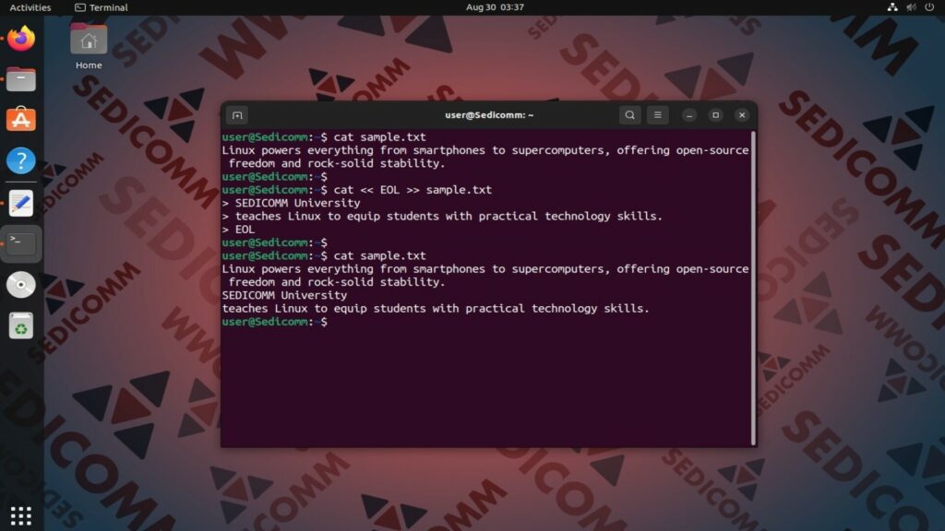Open the terminal search magnifier
Screen dimensions: 945x531
629,115
